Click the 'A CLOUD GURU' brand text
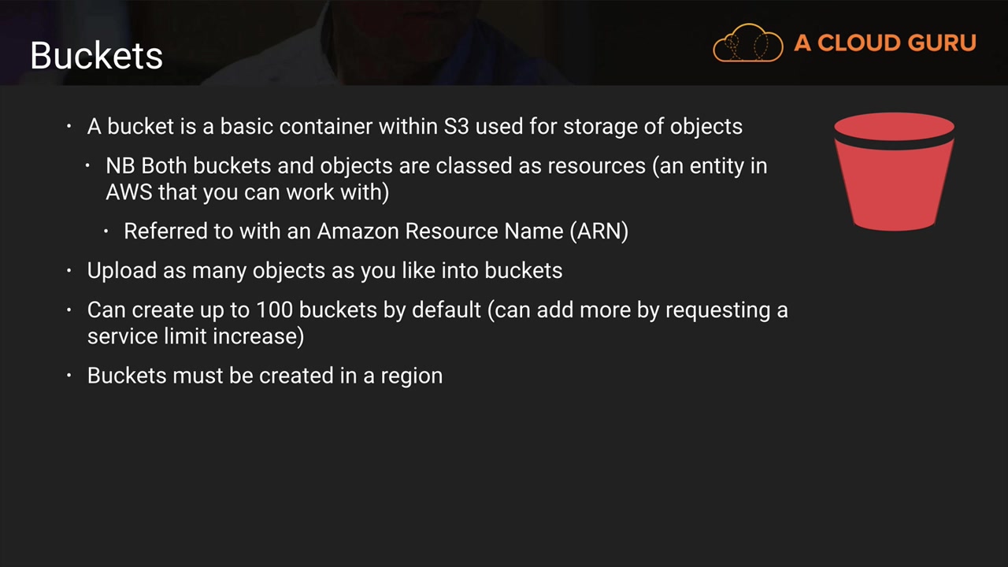1008x567 pixels. 884,43
